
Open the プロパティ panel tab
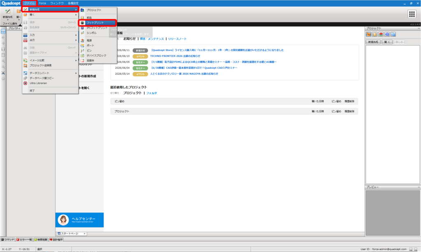[x=14, y=28]
